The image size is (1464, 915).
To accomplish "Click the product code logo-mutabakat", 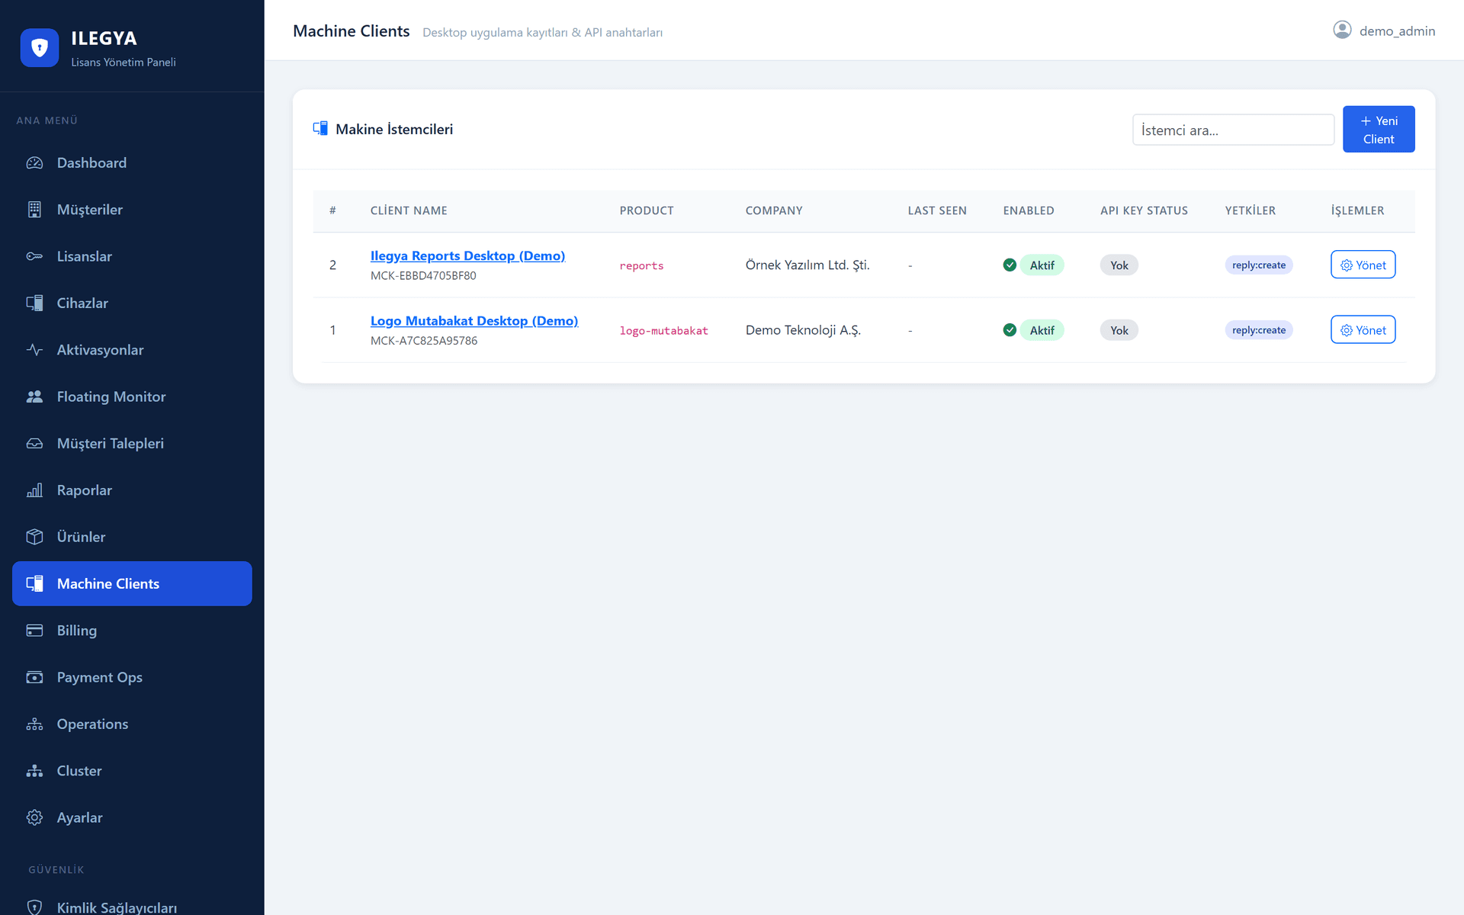I will coord(663,330).
